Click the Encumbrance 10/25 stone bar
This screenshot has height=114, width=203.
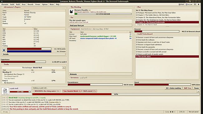(95, 85)
